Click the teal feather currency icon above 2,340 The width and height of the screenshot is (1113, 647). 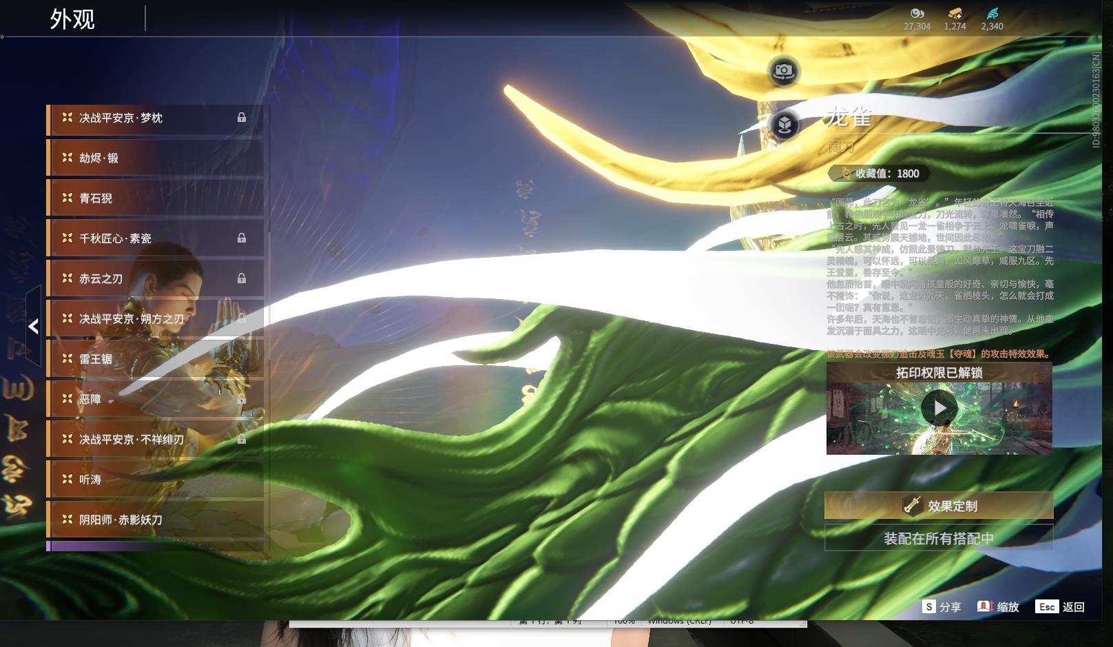click(x=992, y=13)
